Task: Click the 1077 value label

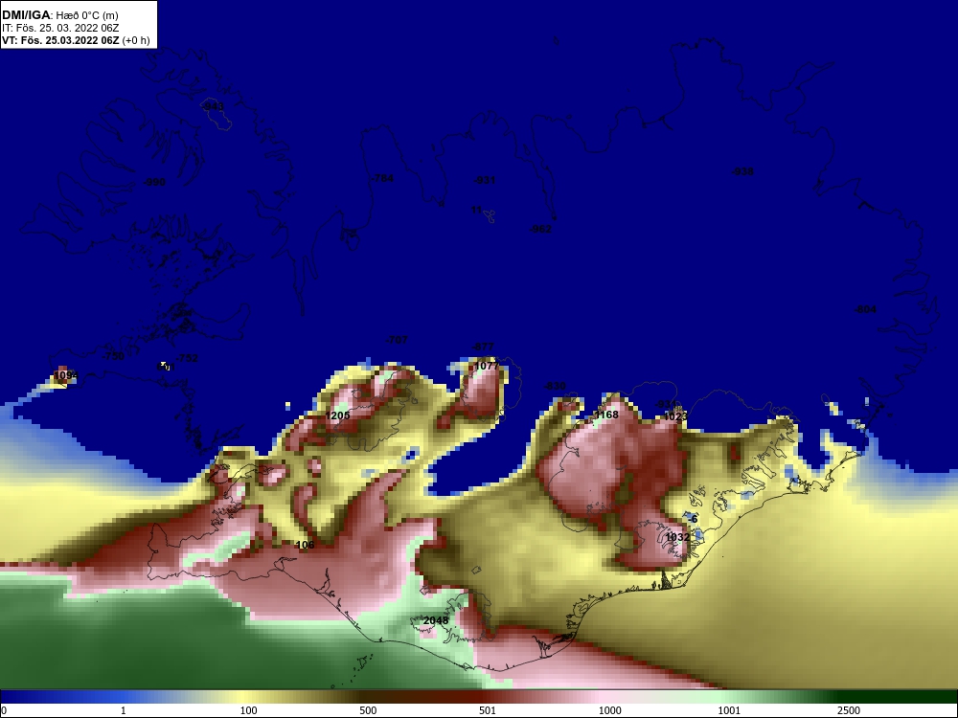Action: point(487,366)
